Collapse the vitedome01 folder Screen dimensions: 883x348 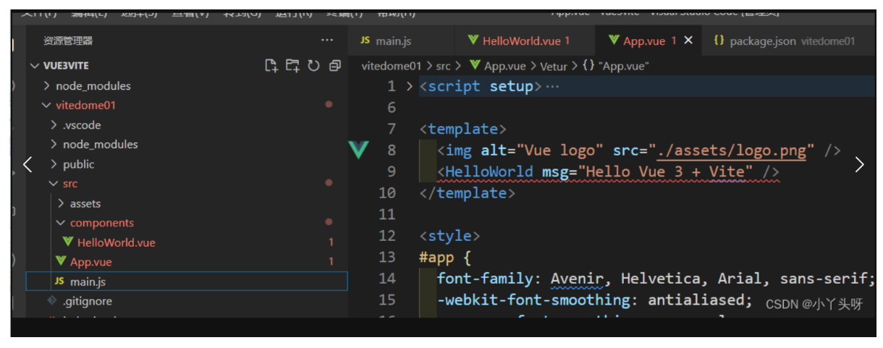pos(47,106)
